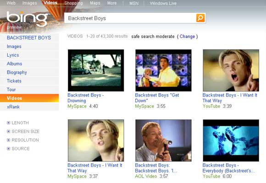Viewport: 266px width, 183px height.
Task: Select Tickets in the sidebar
Action: click(x=14, y=81)
